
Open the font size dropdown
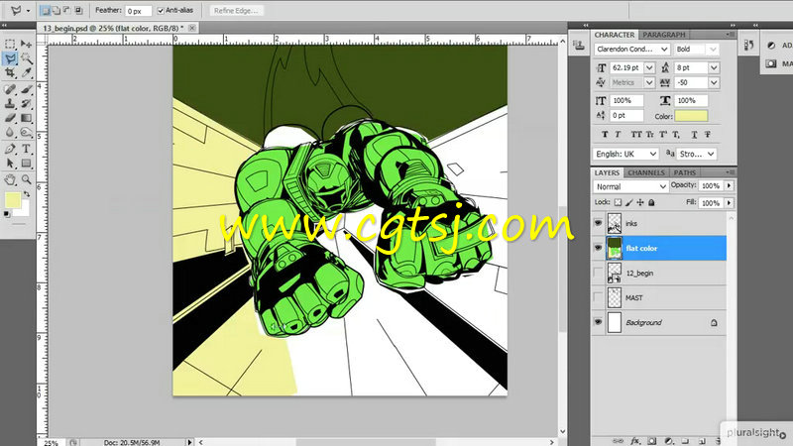(649, 67)
